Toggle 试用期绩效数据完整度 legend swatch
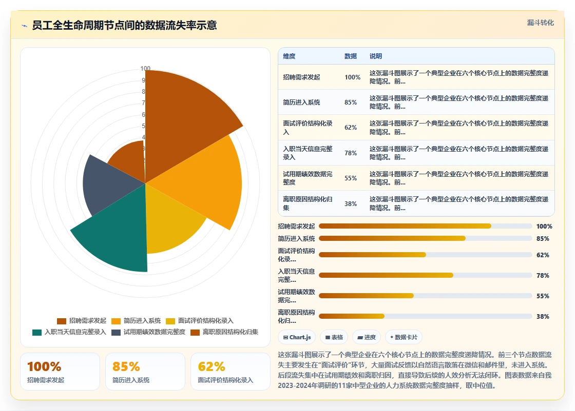Viewport: 575px width, 411px height. pos(116,332)
